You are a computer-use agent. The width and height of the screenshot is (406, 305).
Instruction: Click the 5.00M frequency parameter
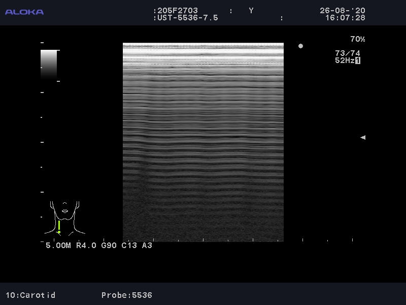click(x=58, y=246)
